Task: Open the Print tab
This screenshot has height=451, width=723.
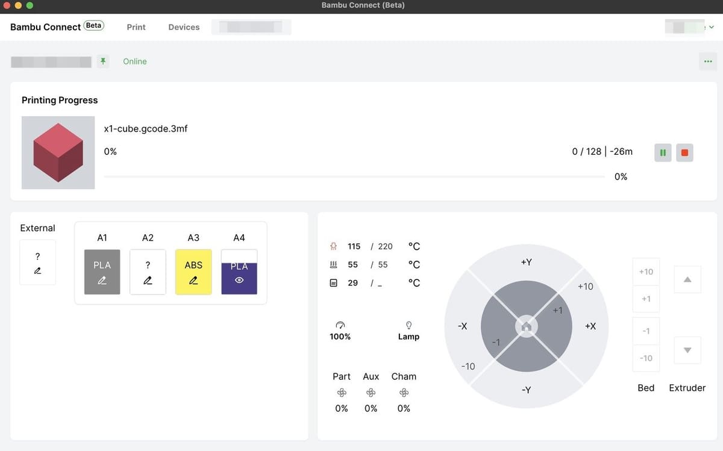Action: (x=136, y=27)
